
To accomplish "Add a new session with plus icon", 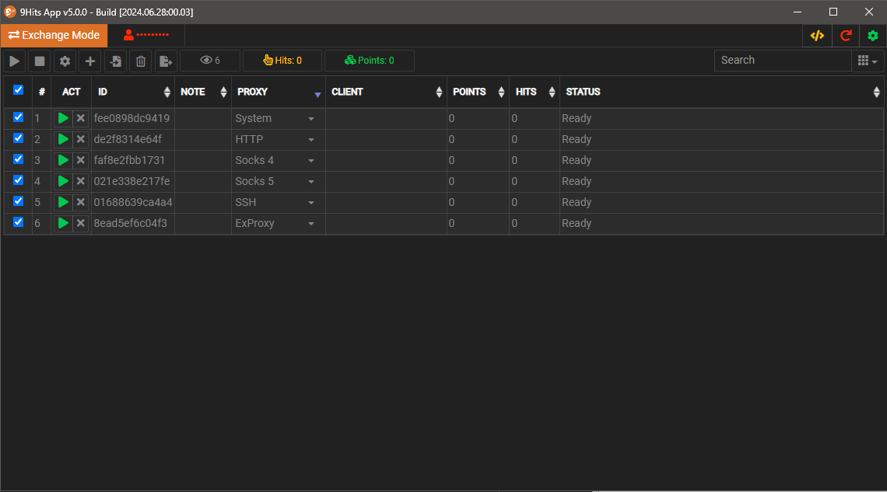I will tap(90, 61).
